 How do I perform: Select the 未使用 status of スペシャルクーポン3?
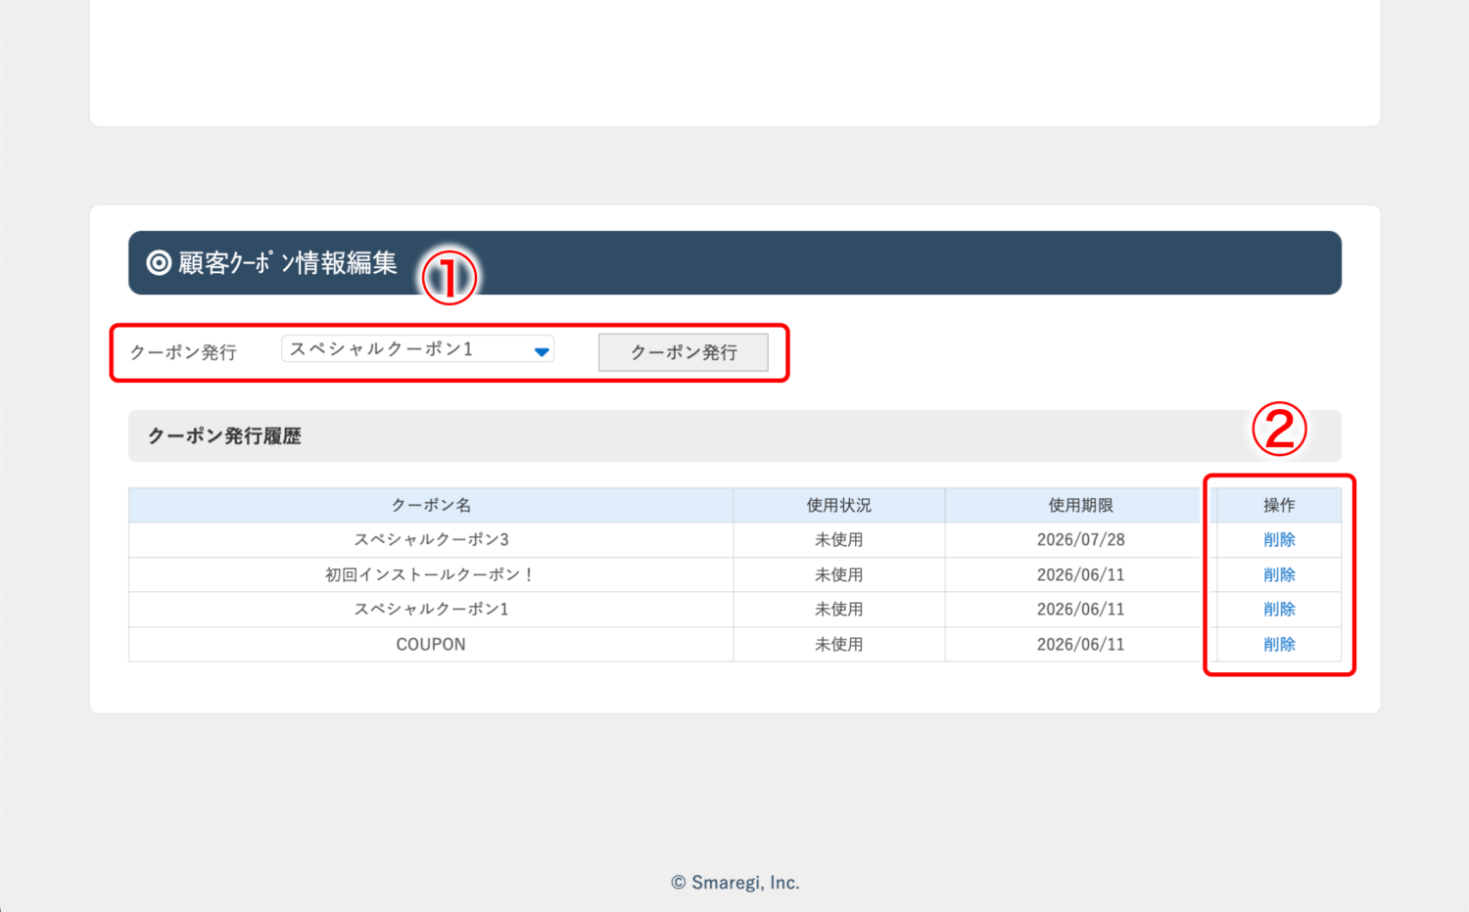pyautogui.click(x=838, y=539)
